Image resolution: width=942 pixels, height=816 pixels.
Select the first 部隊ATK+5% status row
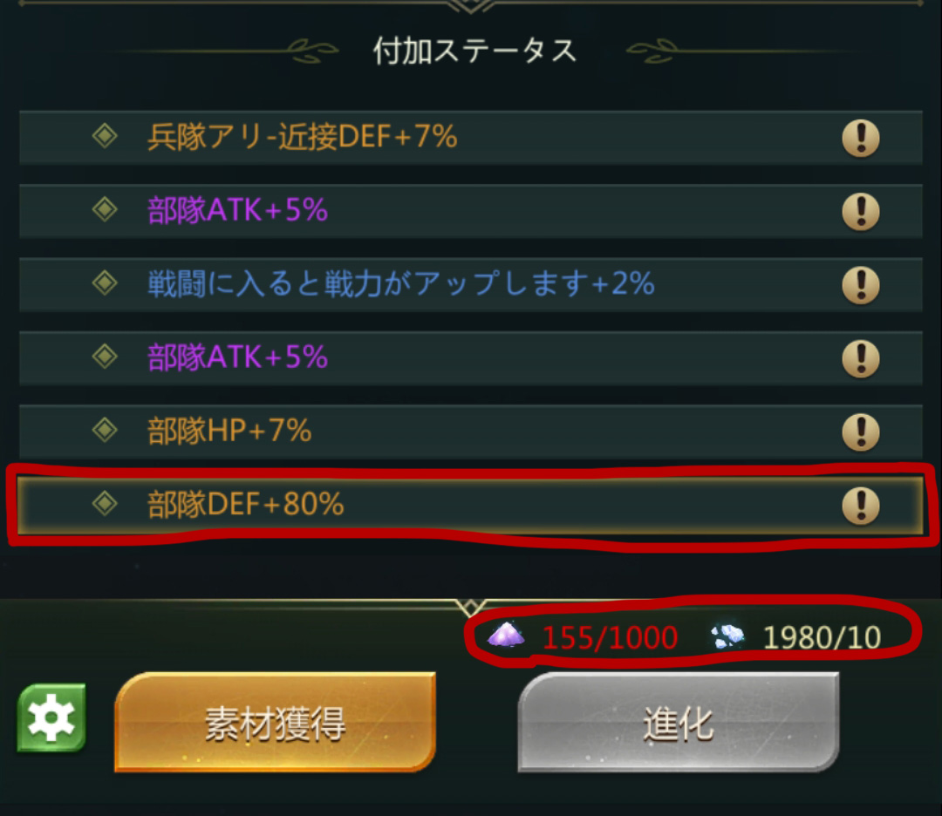470,211
